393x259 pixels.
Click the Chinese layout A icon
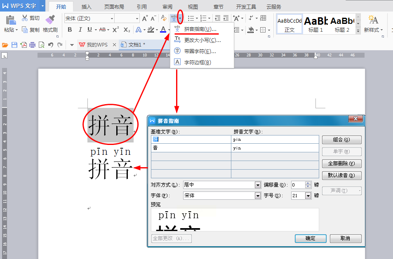click(236, 18)
